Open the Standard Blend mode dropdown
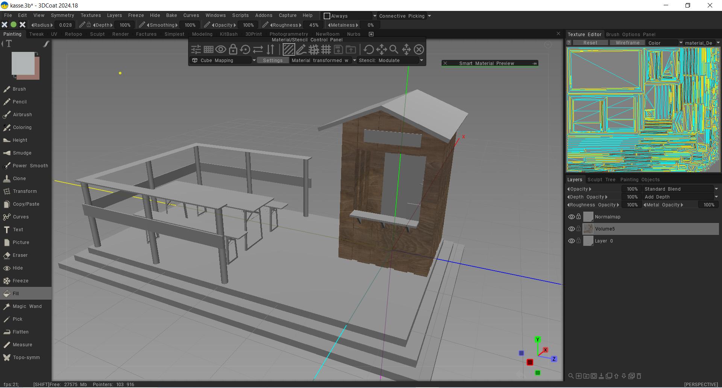722x388 pixels. (681, 189)
